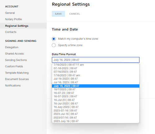
Task: Choose '16-Jul-23 | 09:47' format option
Action: [x=95, y=100]
